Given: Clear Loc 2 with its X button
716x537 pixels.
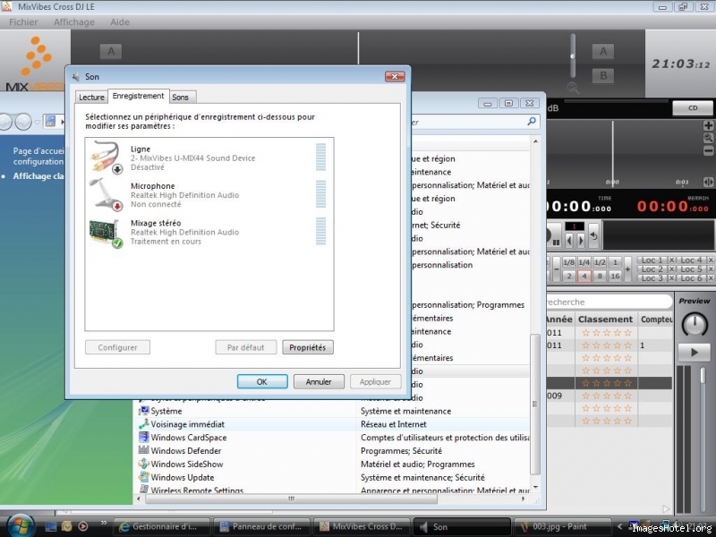Looking at the screenshot, I should (x=671, y=269).
